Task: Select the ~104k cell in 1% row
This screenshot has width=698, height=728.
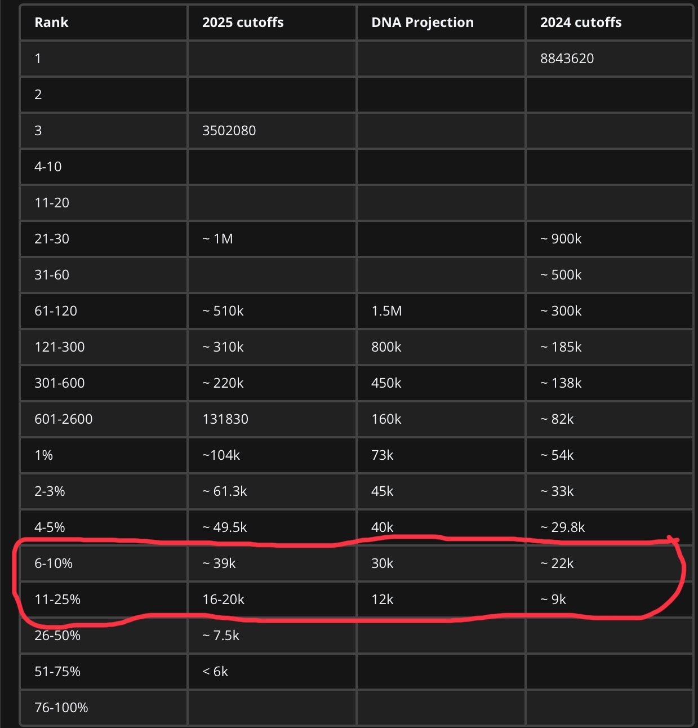Action: click(272, 455)
